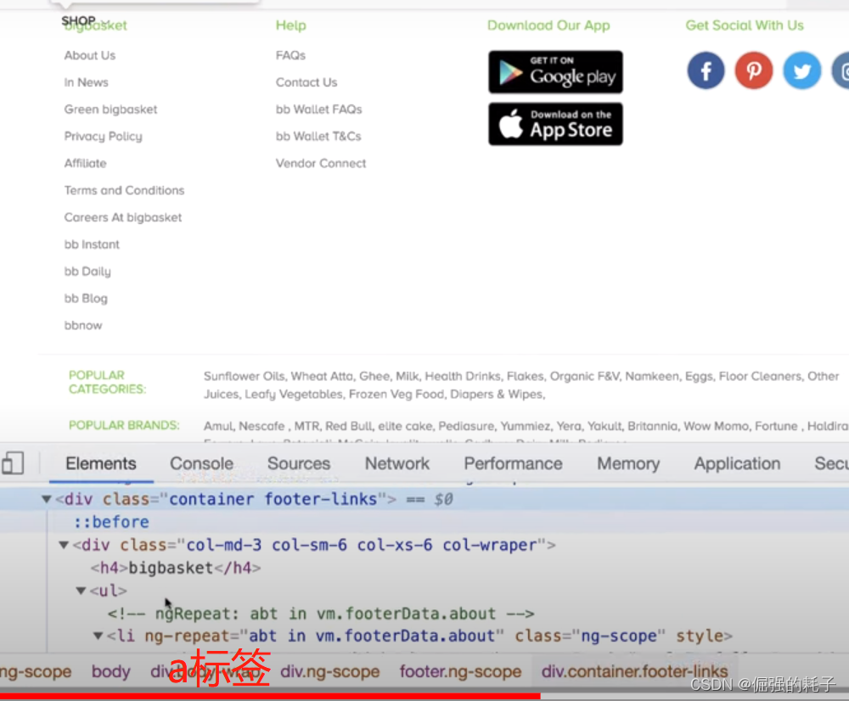Collapse the container footer-links div node
849x701 pixels.
point(47,499)
